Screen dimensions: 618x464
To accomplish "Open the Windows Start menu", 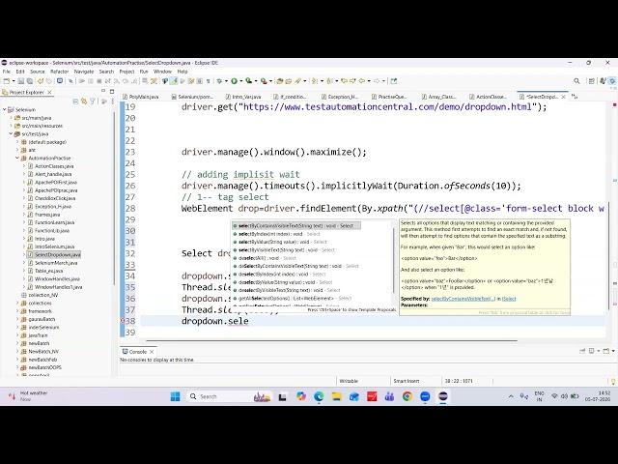I will point(176,396).
